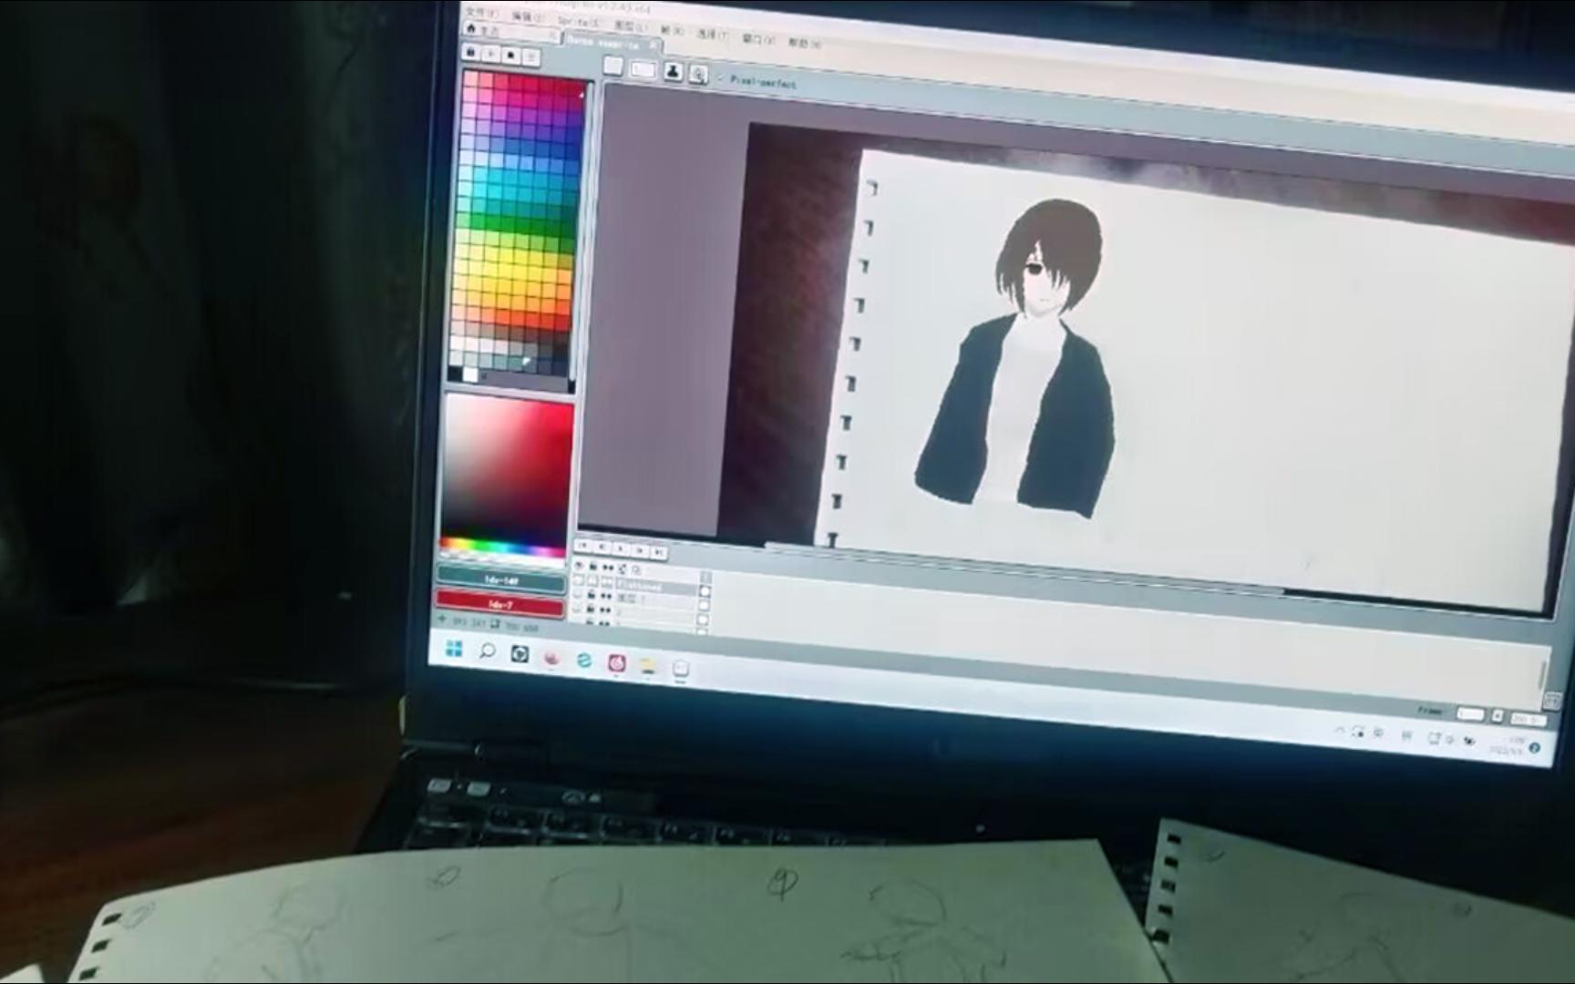1575x984 pixels.
Task: Open the Aseprite icon on the taskbar
Action: [681, 670]
